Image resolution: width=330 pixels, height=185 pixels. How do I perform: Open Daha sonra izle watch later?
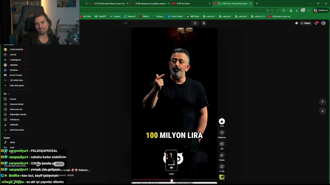point(15,109)
